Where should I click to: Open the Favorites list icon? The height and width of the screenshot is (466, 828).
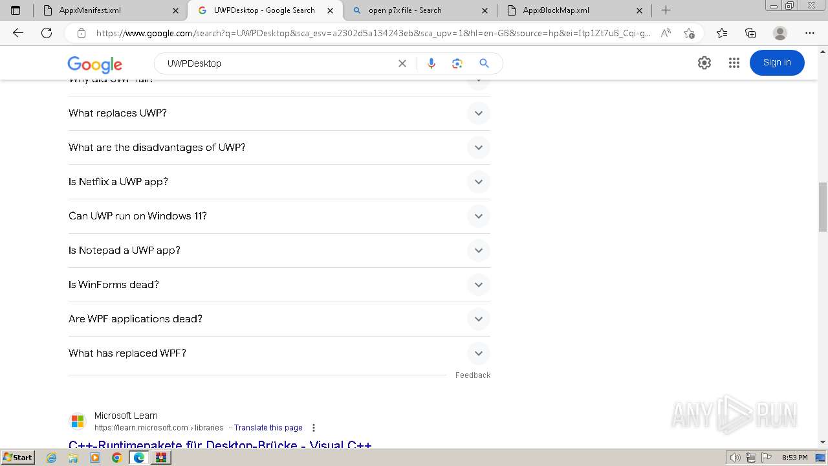tap(722, 33)
